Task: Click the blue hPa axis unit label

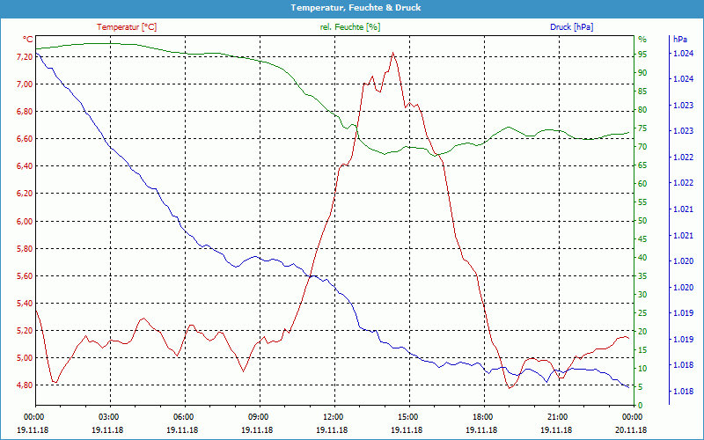Action: point(679,40)
